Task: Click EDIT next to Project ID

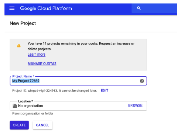Action: [104, 91]
